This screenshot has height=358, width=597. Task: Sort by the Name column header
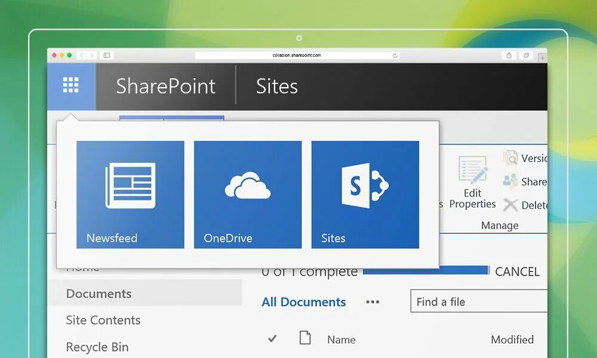coord(341,340)
